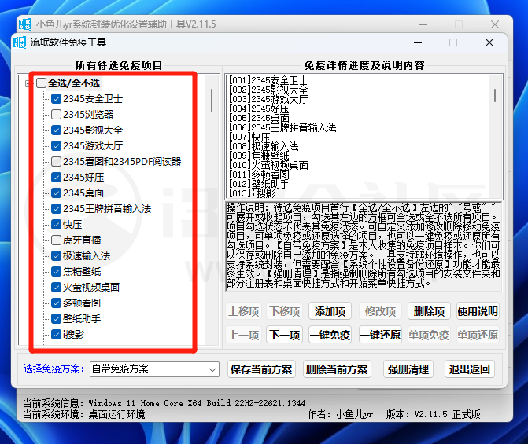Close the 流氓软件免疫工具 window
Viewport: 528px width, 444px height.
coord(489,42)
